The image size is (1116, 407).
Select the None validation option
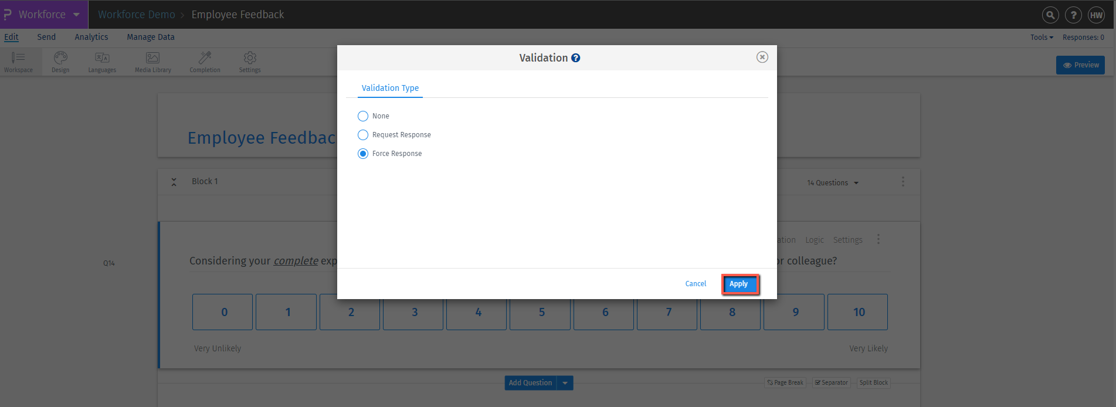point(363,116)
